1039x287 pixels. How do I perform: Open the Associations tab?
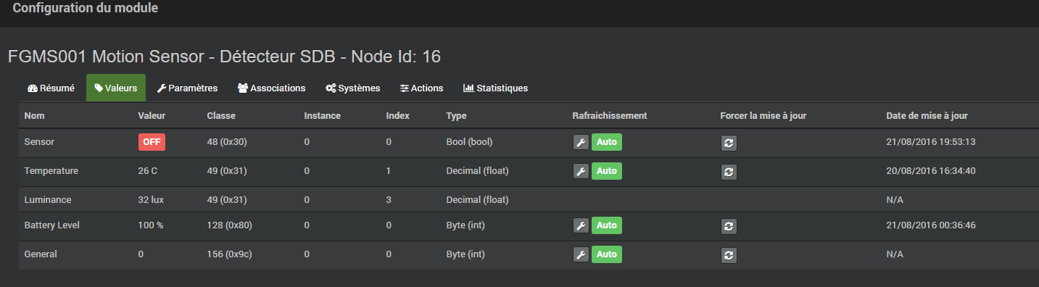tap(272, 88)
